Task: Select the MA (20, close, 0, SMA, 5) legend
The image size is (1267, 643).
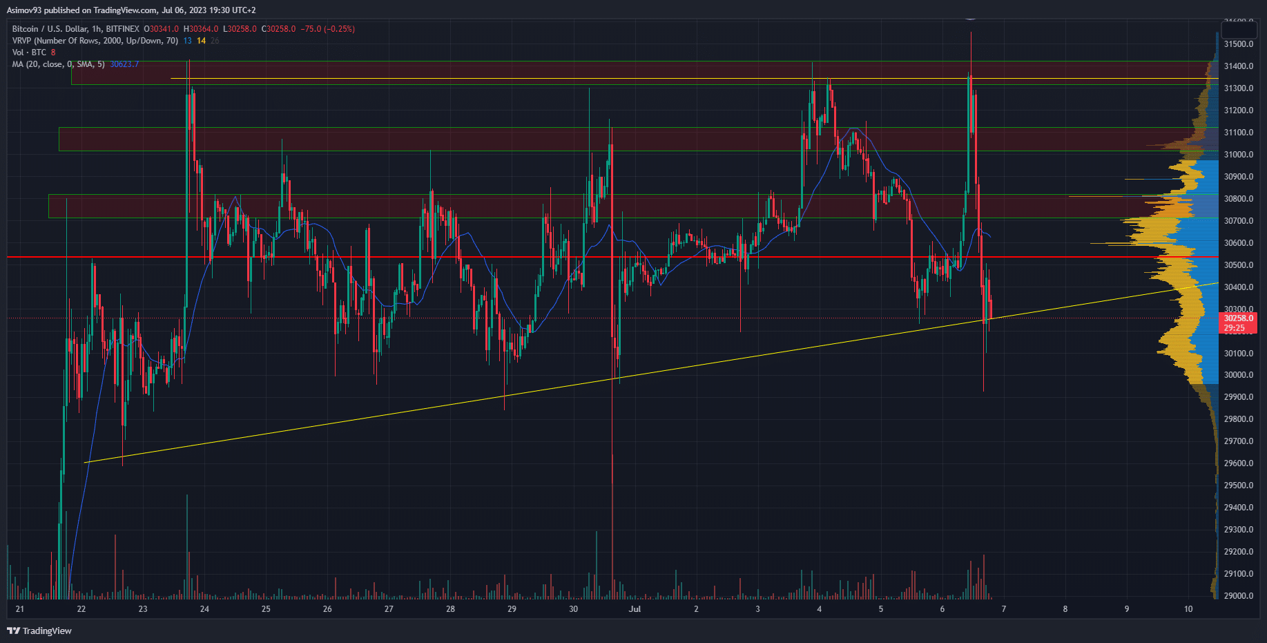Action: coord(59,64)
